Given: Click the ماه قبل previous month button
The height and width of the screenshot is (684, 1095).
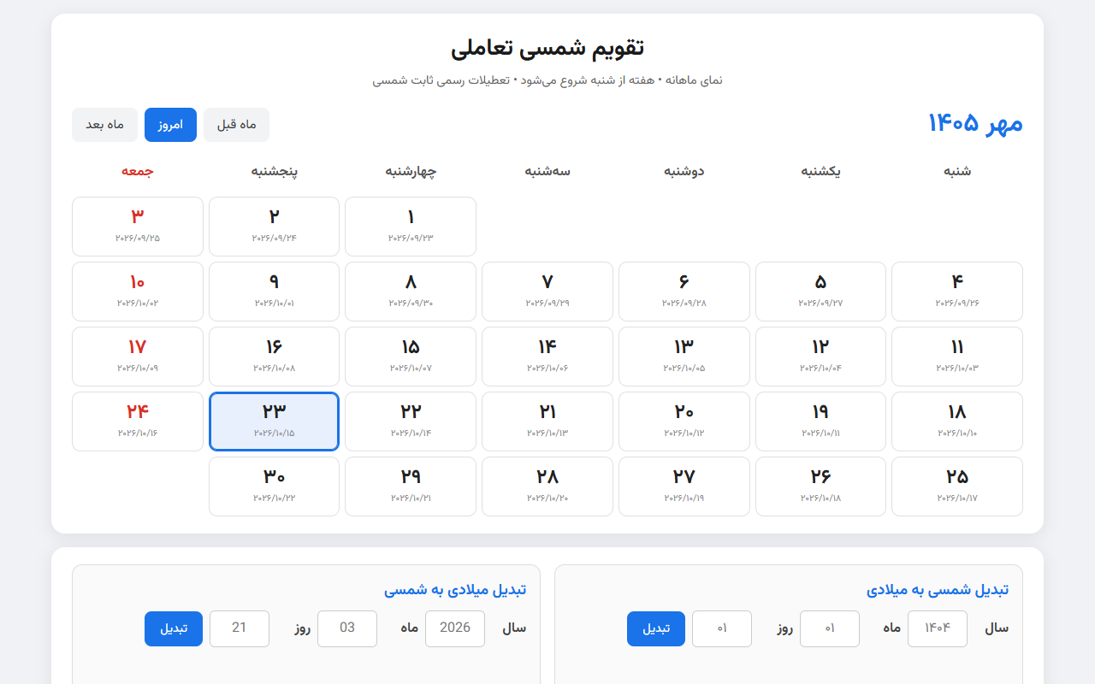Looking at the screenshot, I should tap(236, 125).
